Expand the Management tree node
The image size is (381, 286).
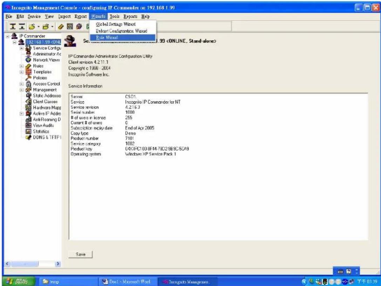click(22, 90)
